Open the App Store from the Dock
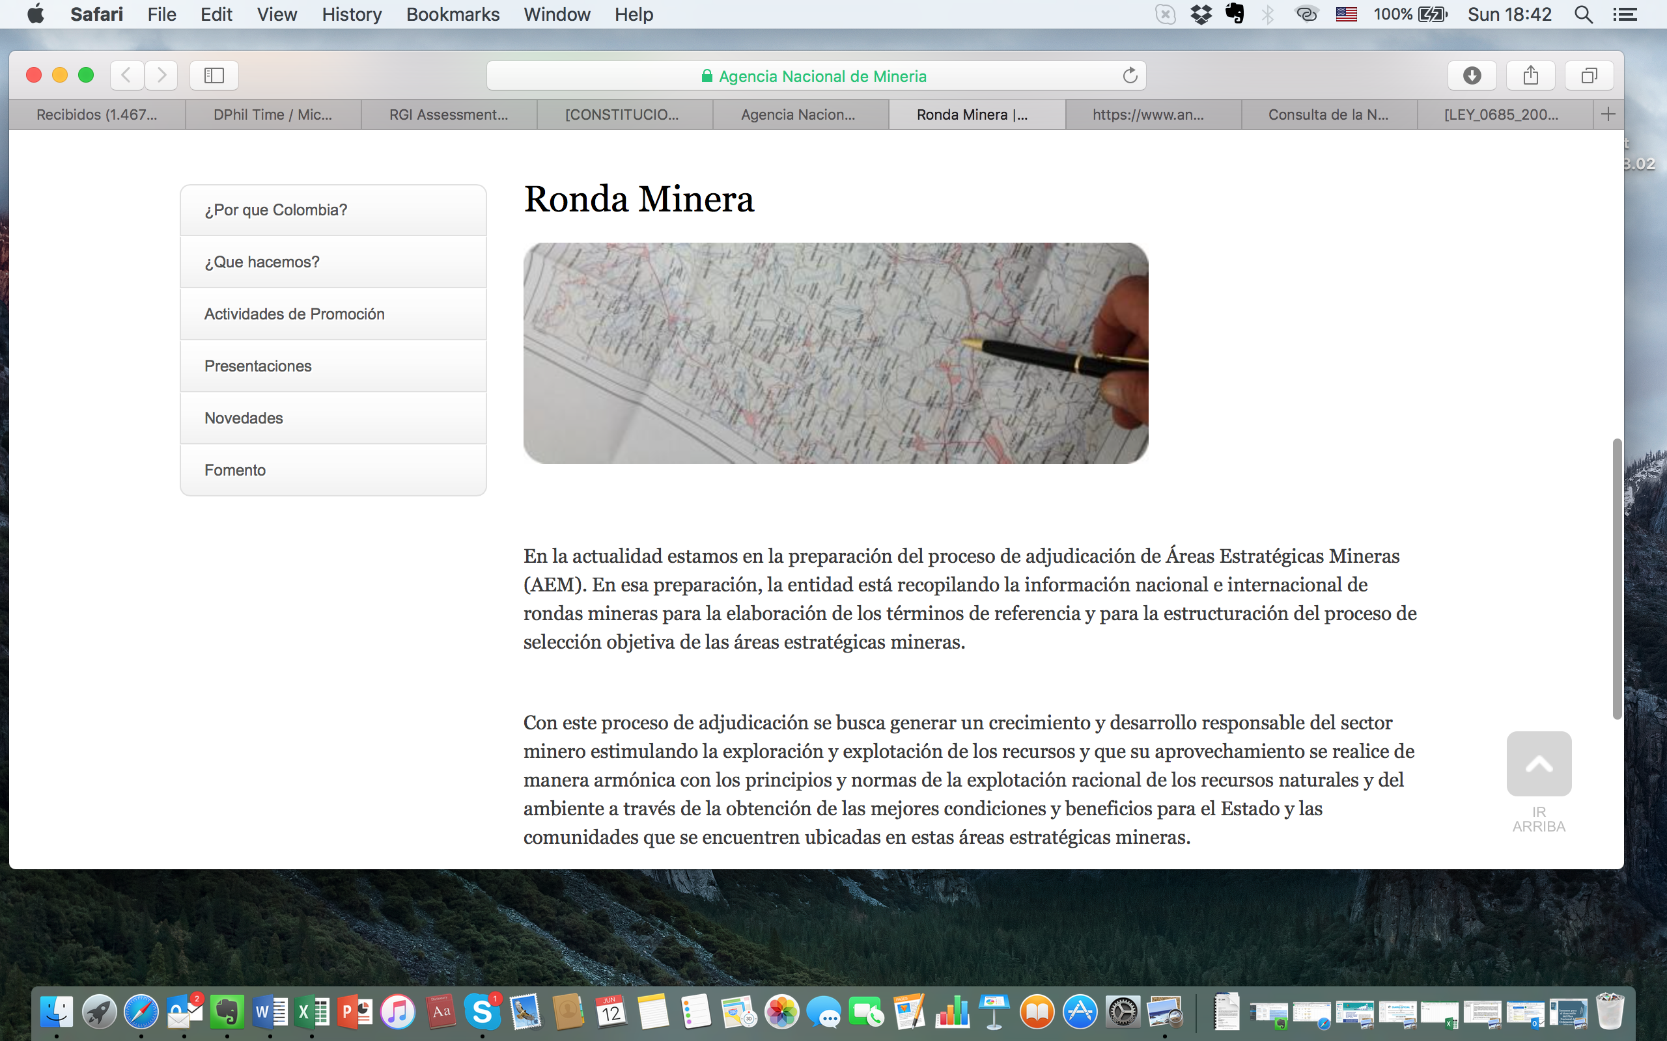The image size is (1667, 1041). [x=1080, y=1012]
